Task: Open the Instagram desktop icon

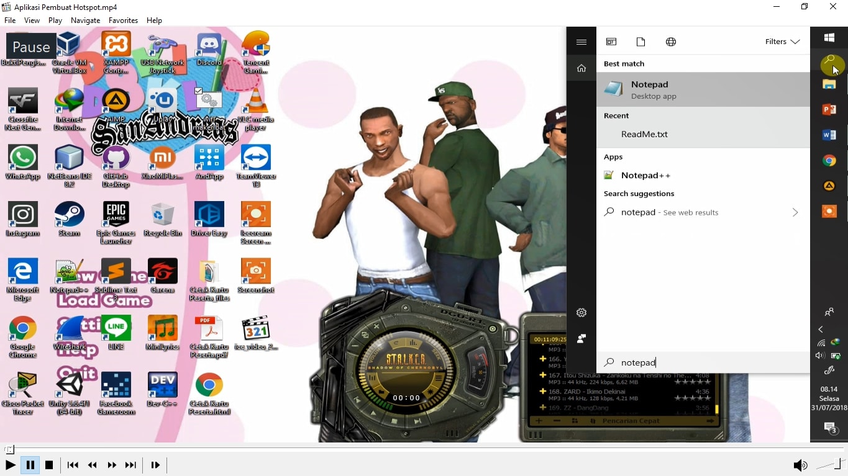Action: click(x=22, y=218)
